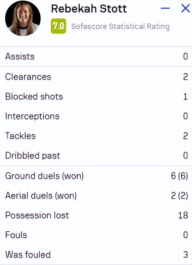Click the Rebekah Stott name heading
Viewport: 192px width, 265px height.
point(89,9)
